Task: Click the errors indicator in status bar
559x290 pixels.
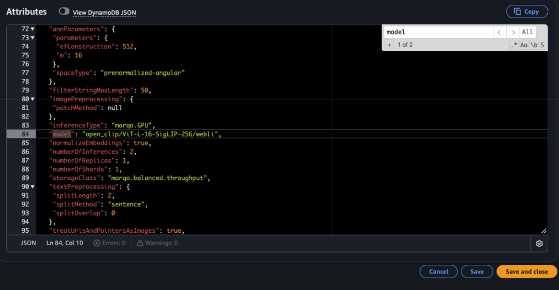Action: coord(109,243)
